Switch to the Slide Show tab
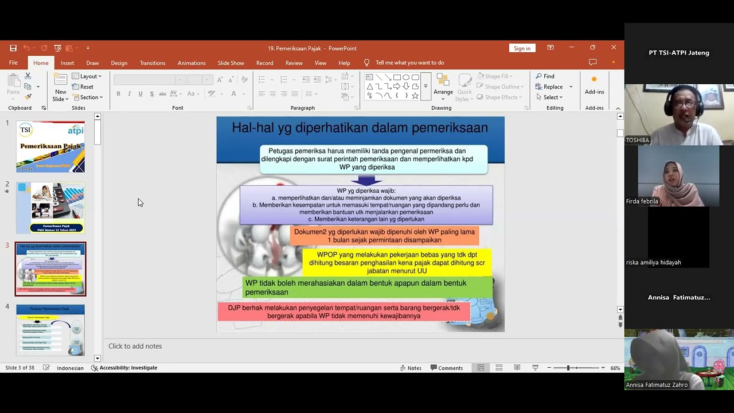The width and height of the screenshot is (734, 413). [x=231, y=63]
